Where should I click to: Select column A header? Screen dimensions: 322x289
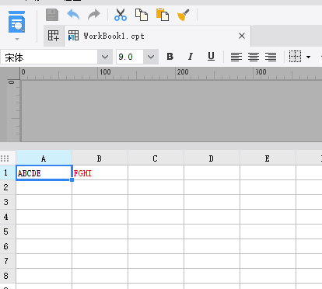44,158
